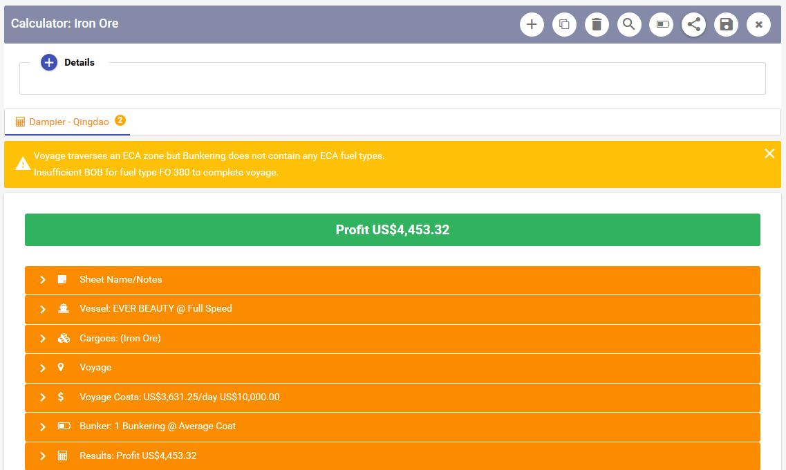Viewport: 786px width, 470px height.
Task: Expand the Details section plus button
Action: click(x=49, y=63)
